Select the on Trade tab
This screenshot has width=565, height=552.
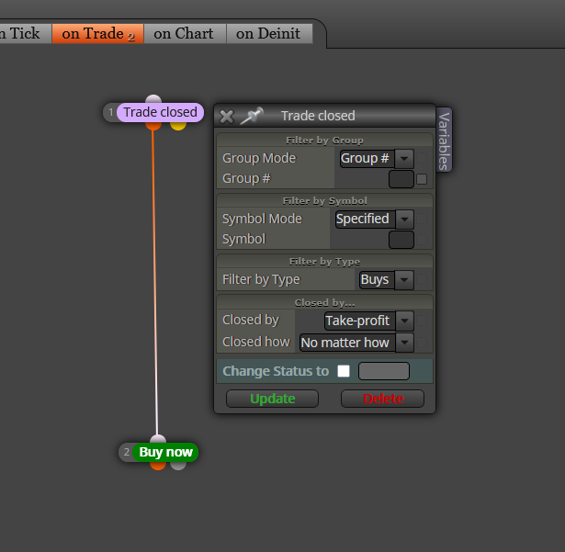coord(98,33)
